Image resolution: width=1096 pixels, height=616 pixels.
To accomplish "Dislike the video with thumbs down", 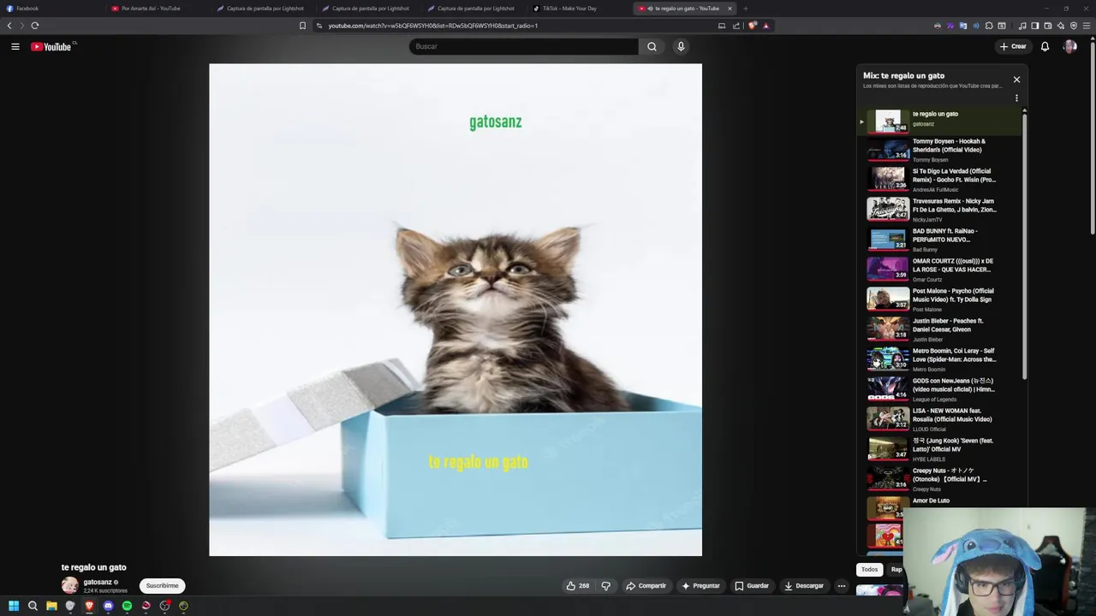I will click(x=605, y=586).
